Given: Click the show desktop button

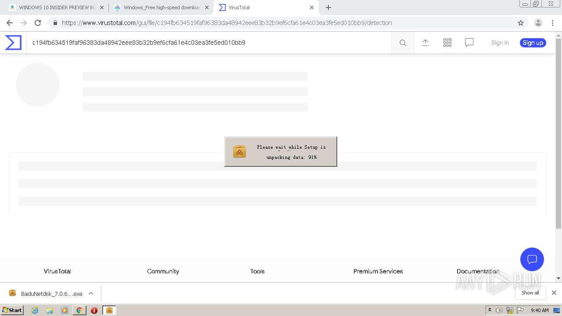Looking at the screenshot, I should tap(557, 310).
